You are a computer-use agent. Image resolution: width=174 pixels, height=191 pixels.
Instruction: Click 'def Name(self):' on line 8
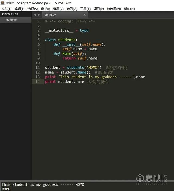[70, 54]
